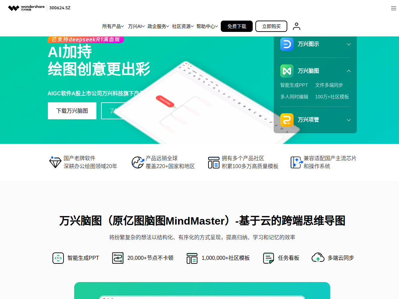Click the 智能生成PPT robot icon

(x=58, y=258)
